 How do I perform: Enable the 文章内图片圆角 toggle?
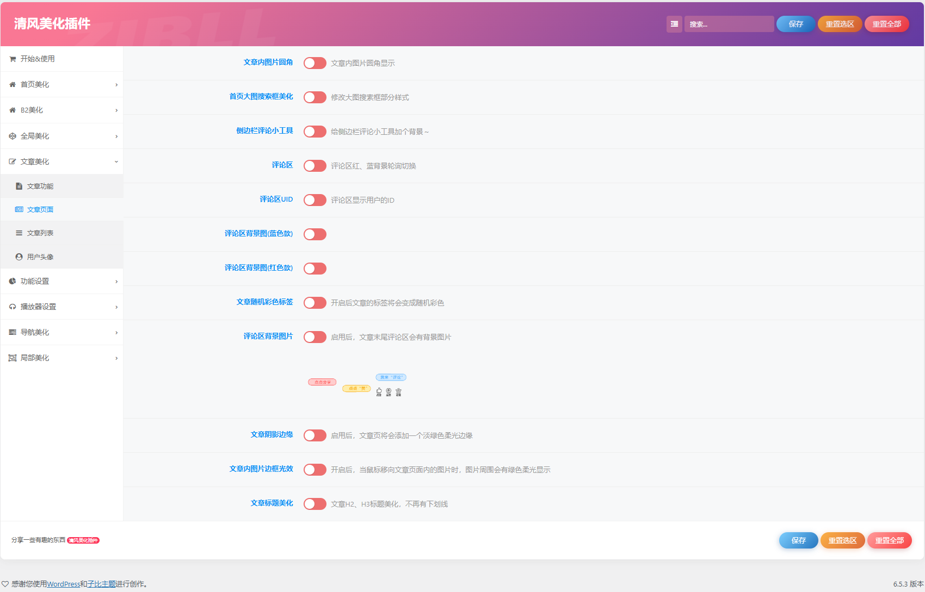tap(314, 63)
